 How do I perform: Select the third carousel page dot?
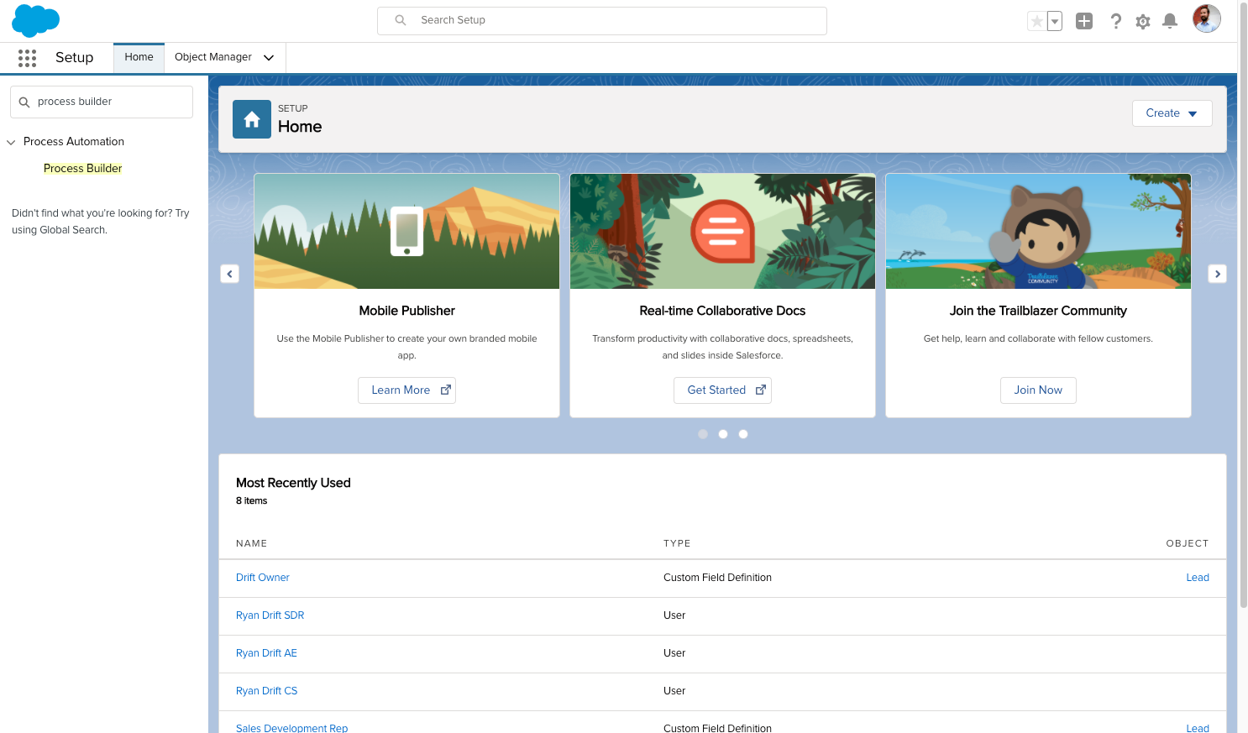coord(743,434)
